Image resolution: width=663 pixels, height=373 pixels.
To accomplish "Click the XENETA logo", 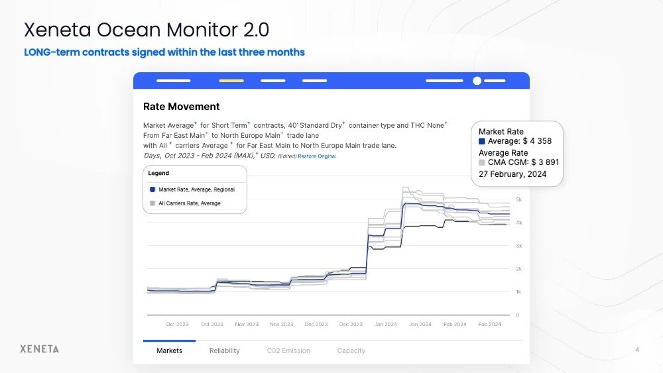I will coord(39,349).
